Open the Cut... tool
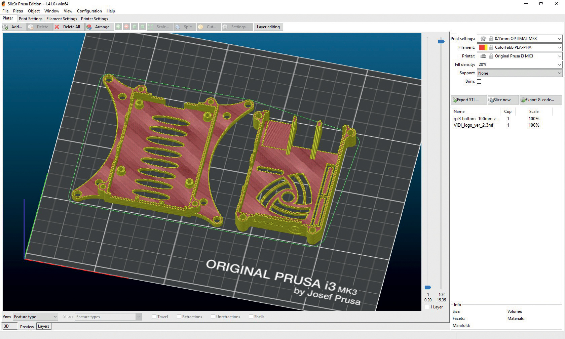565x339 pixels. (209, 27)
